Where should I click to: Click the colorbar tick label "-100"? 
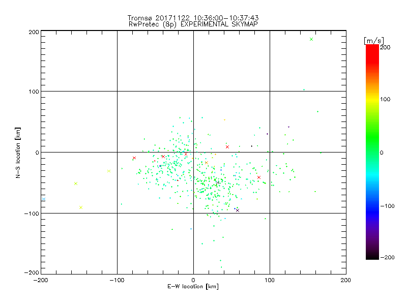click(x=387, y=206)
